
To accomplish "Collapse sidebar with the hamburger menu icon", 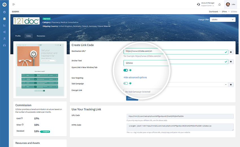I will point(14,5).
